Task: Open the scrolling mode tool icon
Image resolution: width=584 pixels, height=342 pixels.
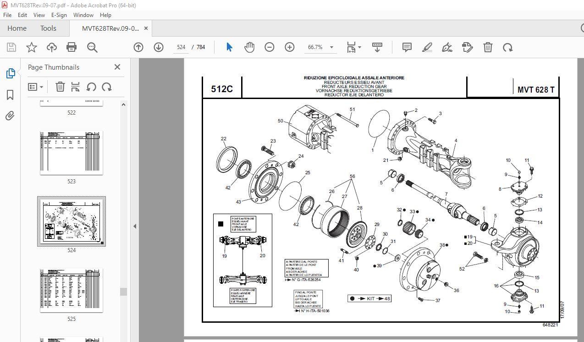Action: pyautogui.click(x=377, y=47)
